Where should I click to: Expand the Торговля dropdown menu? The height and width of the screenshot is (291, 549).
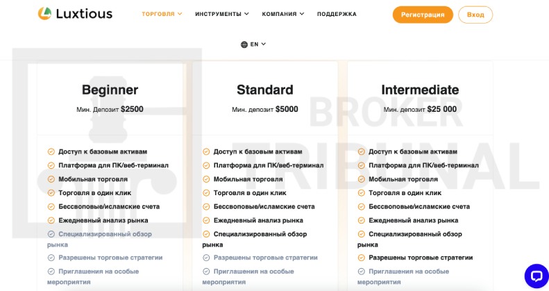click(162, 14)
